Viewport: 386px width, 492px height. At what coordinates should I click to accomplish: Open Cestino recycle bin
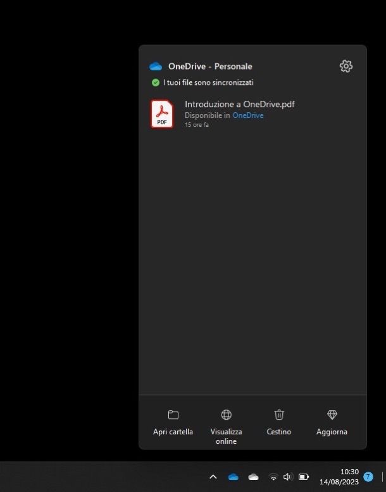[279, 422]
